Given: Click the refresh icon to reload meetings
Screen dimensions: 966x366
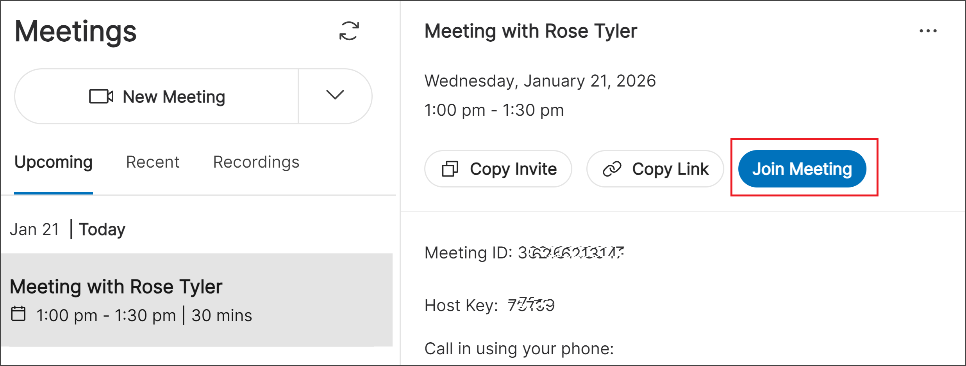Looking at the screenshot, I should (350, 31).
